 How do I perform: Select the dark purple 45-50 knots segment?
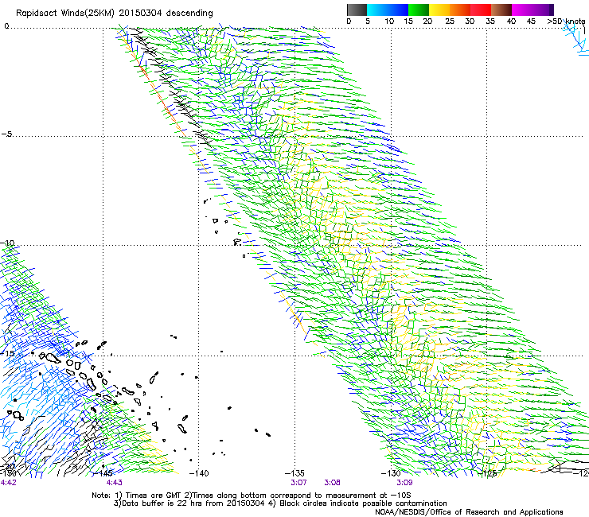pos(543,10)
